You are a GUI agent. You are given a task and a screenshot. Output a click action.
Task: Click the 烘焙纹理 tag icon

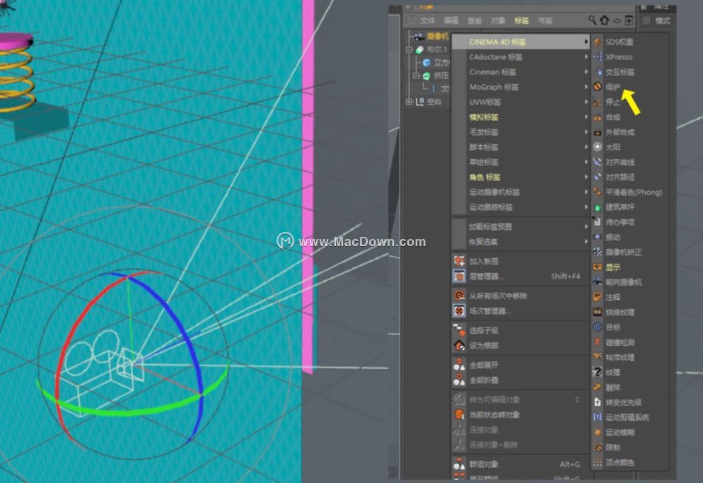pyautogui.click(x=597, y=312)
